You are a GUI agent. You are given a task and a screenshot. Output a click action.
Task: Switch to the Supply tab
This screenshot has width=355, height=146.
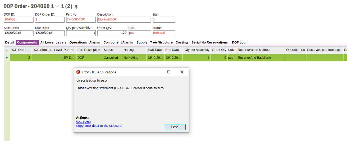click(142, 42)
